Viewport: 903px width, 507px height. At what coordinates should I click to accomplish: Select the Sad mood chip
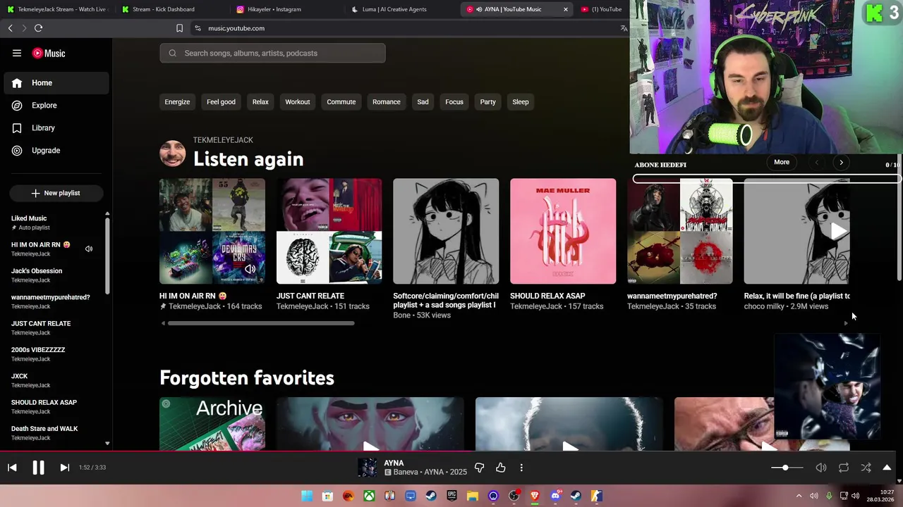point(423,102)
